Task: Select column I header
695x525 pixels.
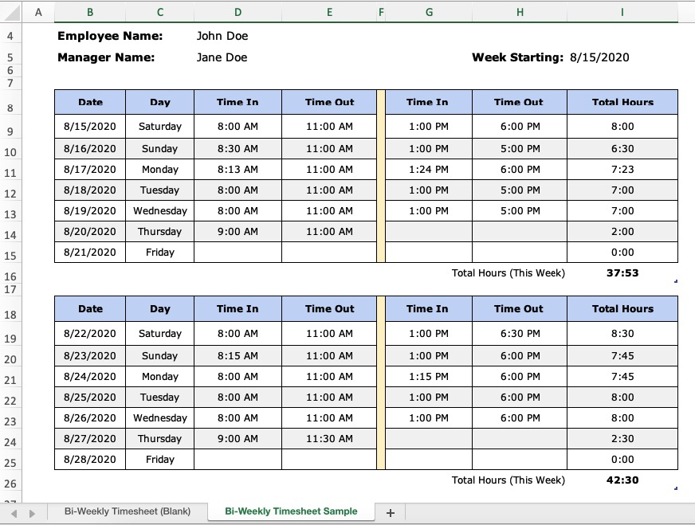Action: (622, 13)
